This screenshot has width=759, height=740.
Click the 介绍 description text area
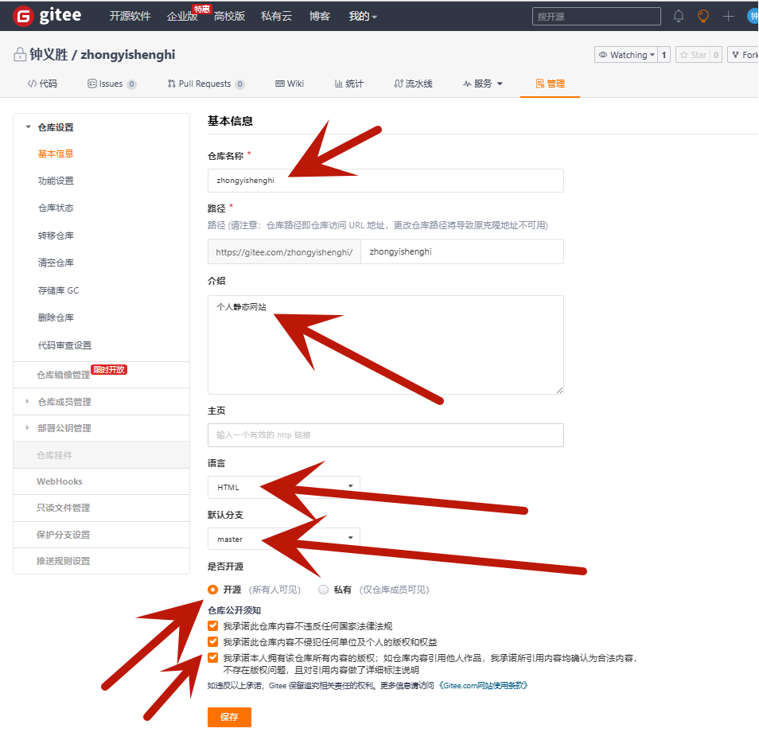[x=385, y=345]
